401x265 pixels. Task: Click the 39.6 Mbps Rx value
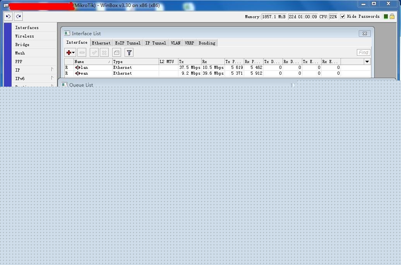click(213, 74)
